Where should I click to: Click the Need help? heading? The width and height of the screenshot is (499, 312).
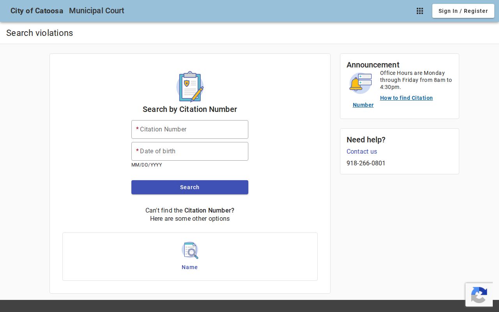[366, 140]
